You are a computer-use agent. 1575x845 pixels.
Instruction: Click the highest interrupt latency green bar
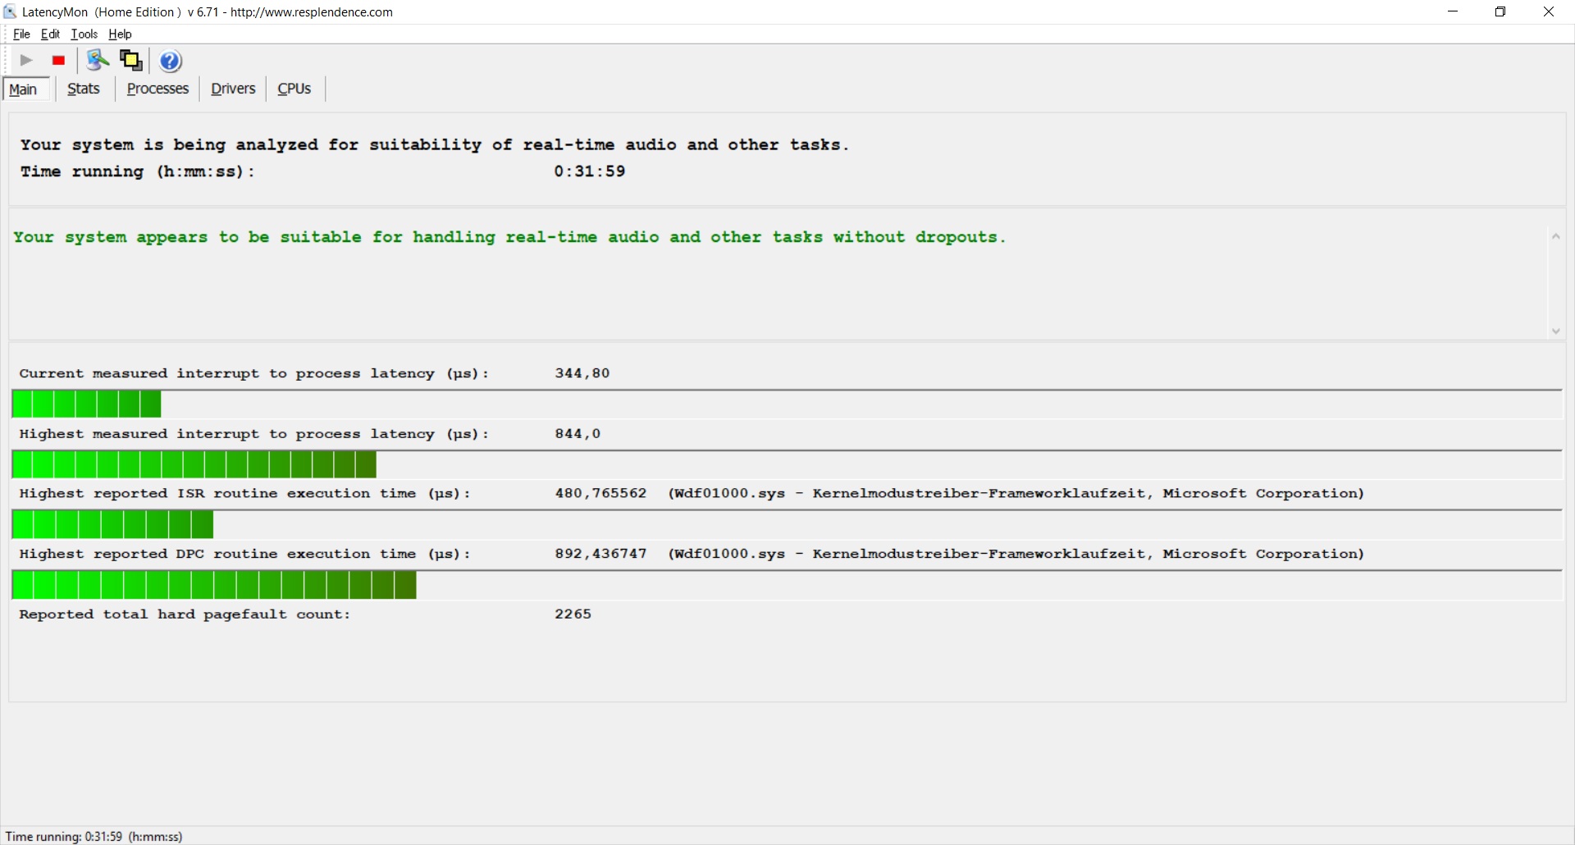click(x=194, y=465)
